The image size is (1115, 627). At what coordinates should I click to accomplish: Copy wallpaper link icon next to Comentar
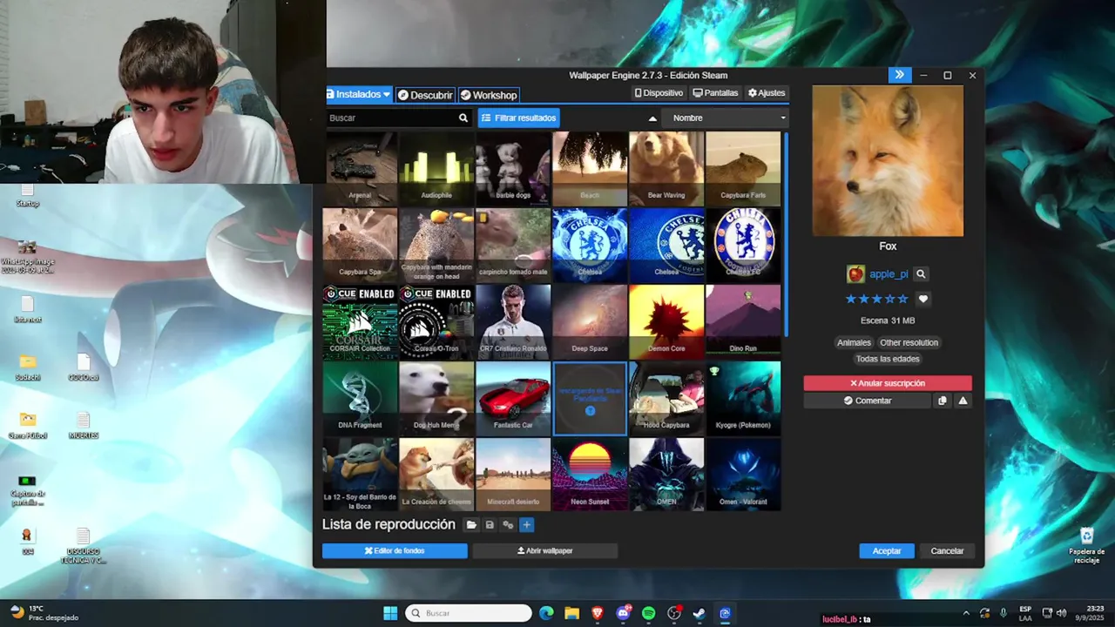pyautogui.click(x=942, y=401)
